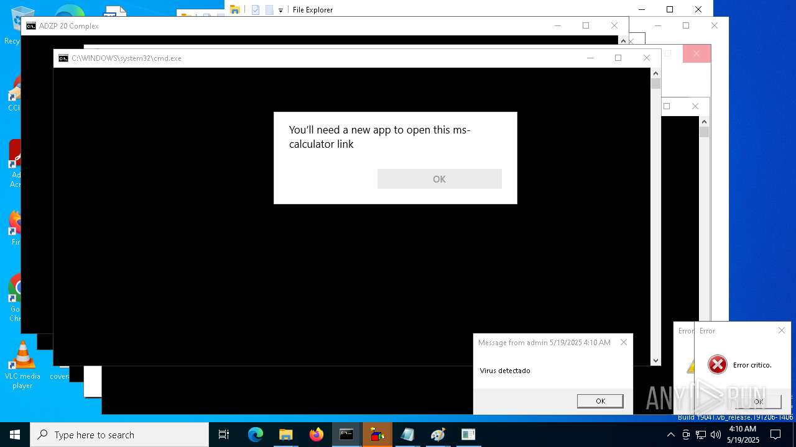Expand the File Explorer quick access toolbar dropdown
This screenshot has height=447, width=796.
click(x=280, y=10)
